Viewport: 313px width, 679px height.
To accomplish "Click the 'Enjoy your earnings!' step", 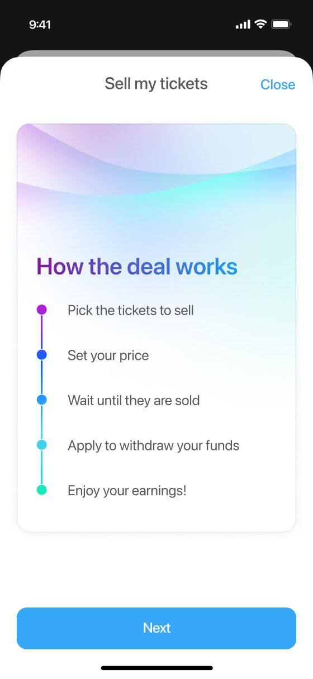I will pyautogui.click(x=127, y=491).
